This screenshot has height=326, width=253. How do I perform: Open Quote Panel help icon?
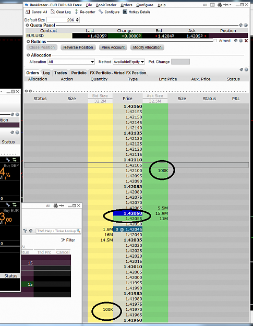click(x=246, y=25)
